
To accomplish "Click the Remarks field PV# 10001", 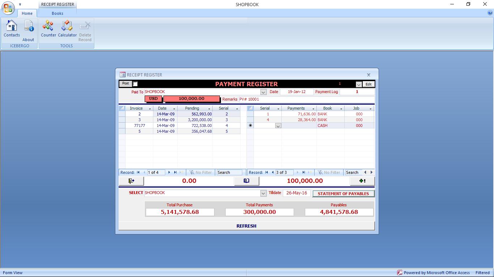I will click(307, 99).
